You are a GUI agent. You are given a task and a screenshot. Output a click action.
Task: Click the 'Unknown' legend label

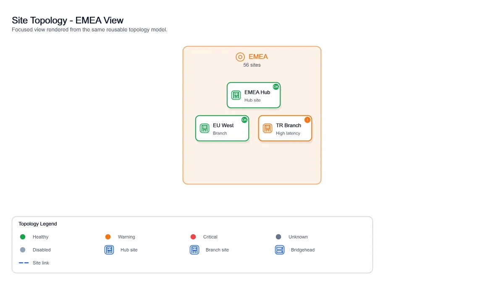click(x=298, y=237)
